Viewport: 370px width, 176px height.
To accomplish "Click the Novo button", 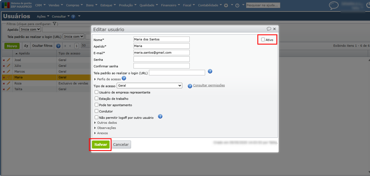I will (x=12, y=46).
